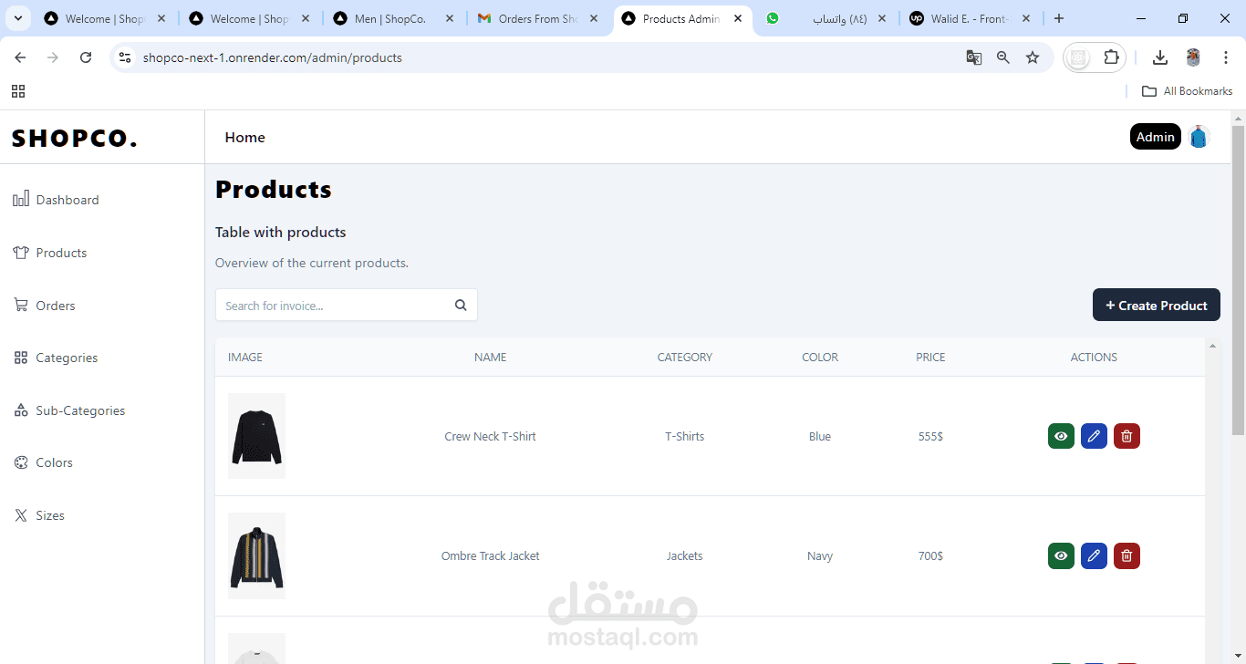Open the tab search dropdown arrow
The height and width of the screenshot is (664, 1246).
click(x=17, y=18)
